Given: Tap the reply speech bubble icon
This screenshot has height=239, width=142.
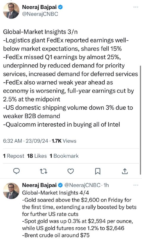Looking at the screenshot, I should click(16, 171).
